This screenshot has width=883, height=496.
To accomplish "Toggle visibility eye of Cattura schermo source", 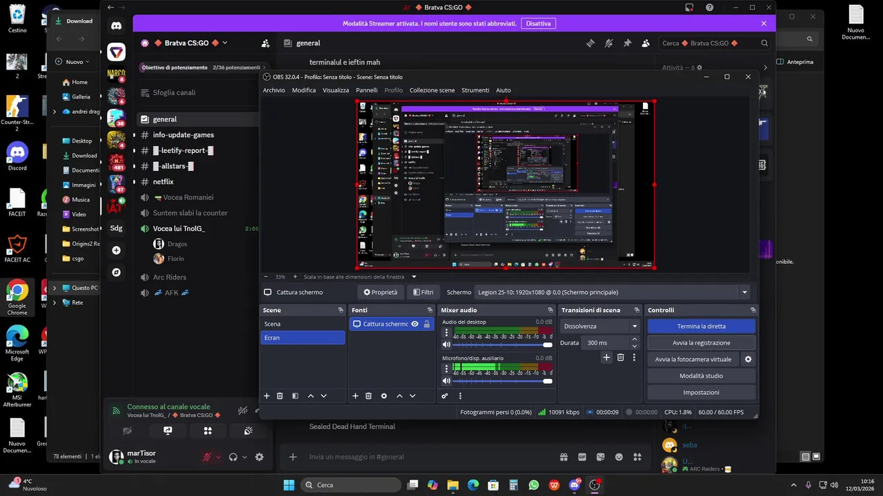I will coord(415,324).
